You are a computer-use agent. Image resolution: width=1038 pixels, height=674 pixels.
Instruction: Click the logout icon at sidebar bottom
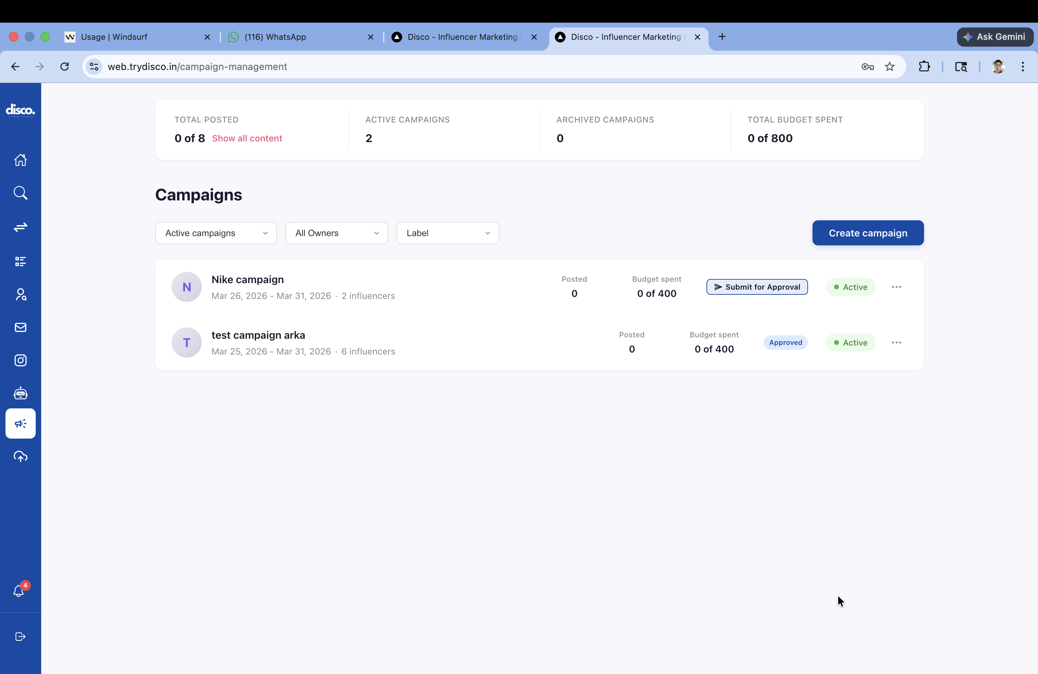coord(21,637)
